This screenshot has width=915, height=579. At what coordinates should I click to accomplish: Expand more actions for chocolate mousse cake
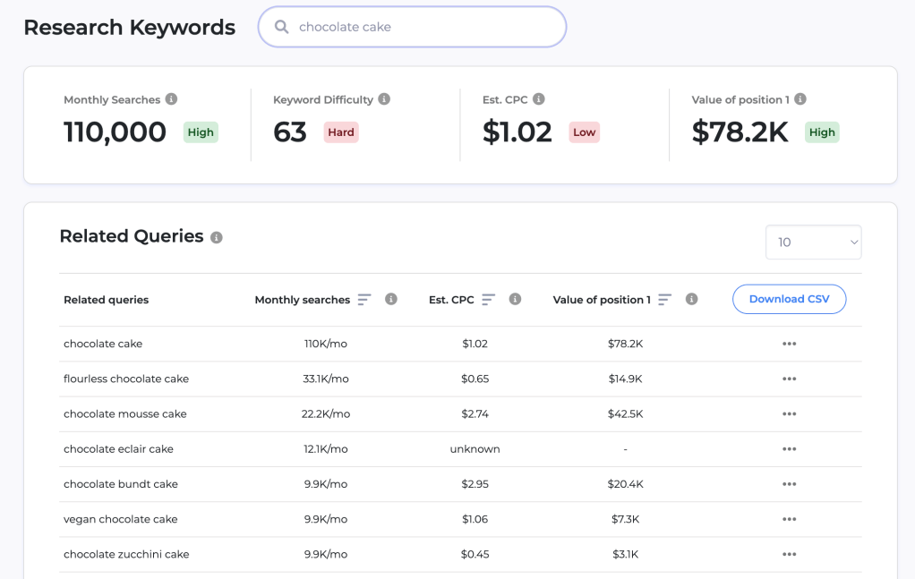pyautogui.click(x=789, y=413)
